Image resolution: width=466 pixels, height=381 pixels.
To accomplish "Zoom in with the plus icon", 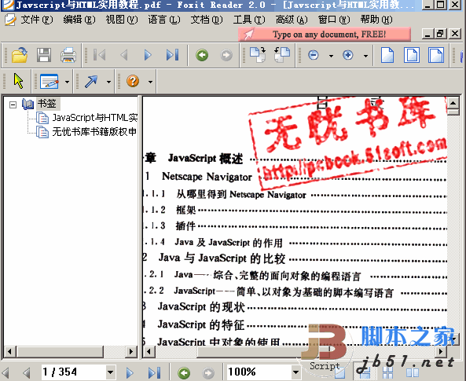I will tap(347, 55).
